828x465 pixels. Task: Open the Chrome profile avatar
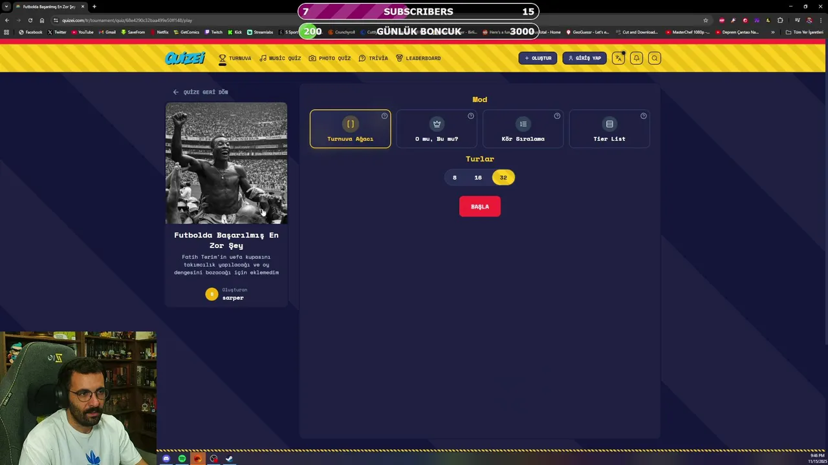click(x=809, y=20)
